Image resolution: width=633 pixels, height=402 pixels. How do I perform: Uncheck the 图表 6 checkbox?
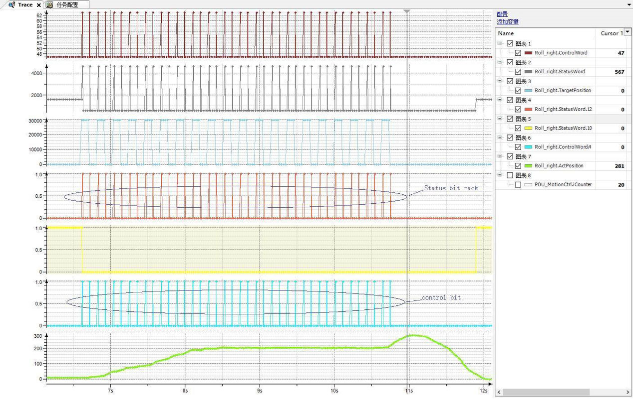pyautogui.click(x=510, y=137)
